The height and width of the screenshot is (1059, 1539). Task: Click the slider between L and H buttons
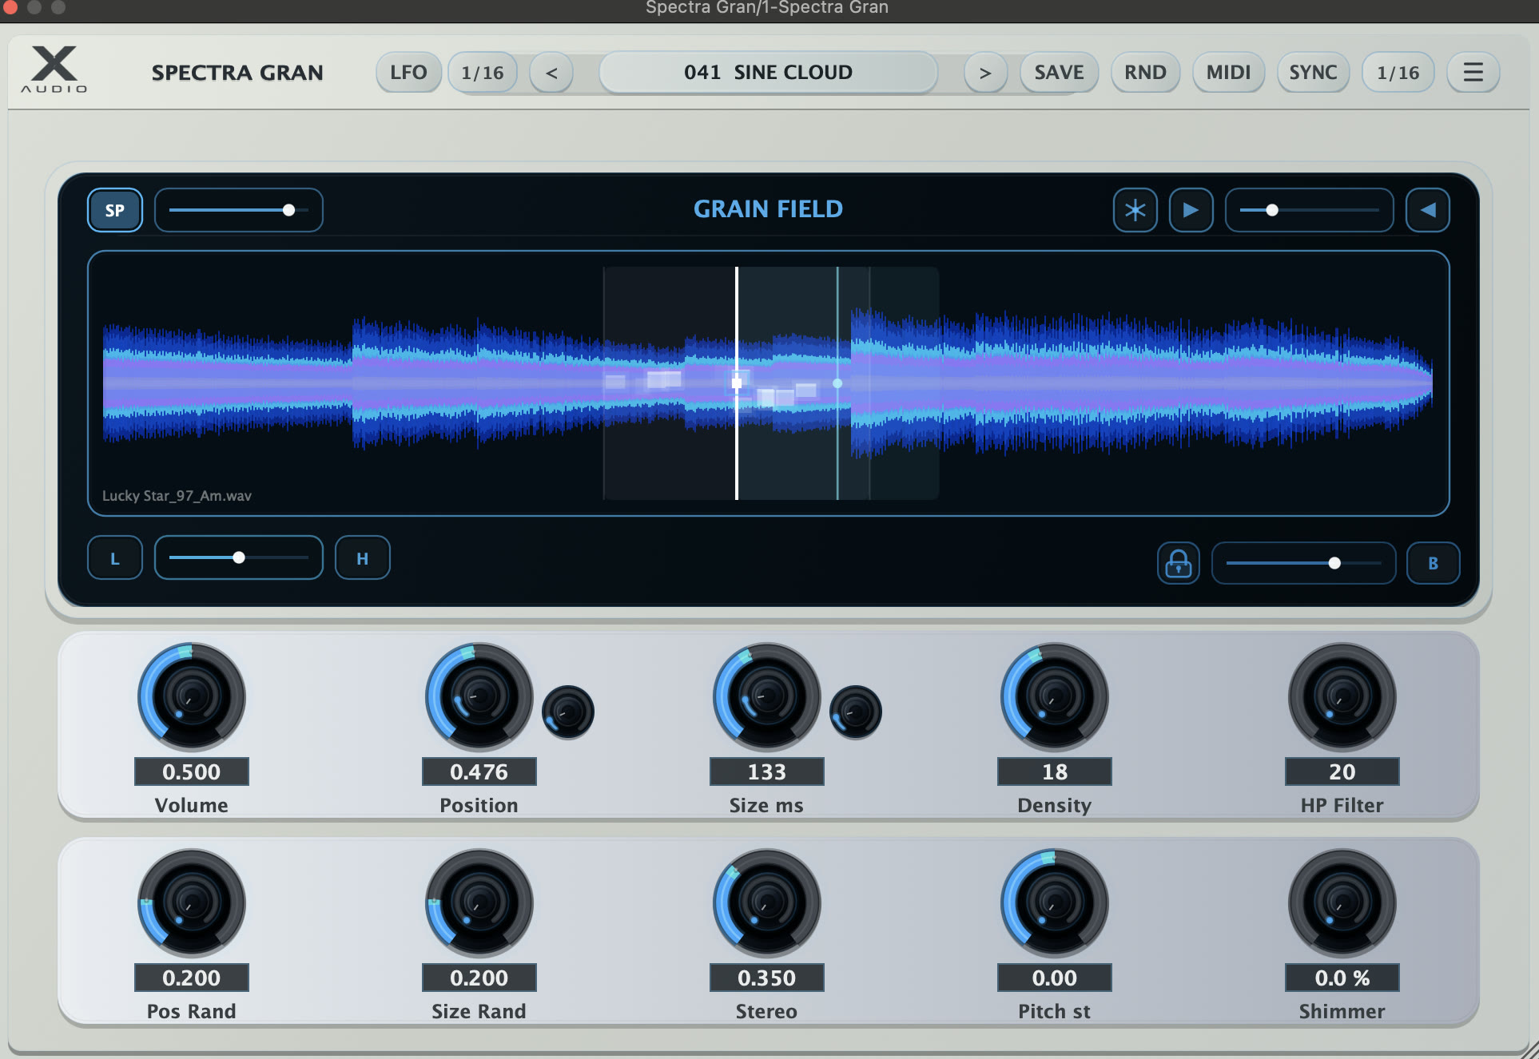click(239, 558)
